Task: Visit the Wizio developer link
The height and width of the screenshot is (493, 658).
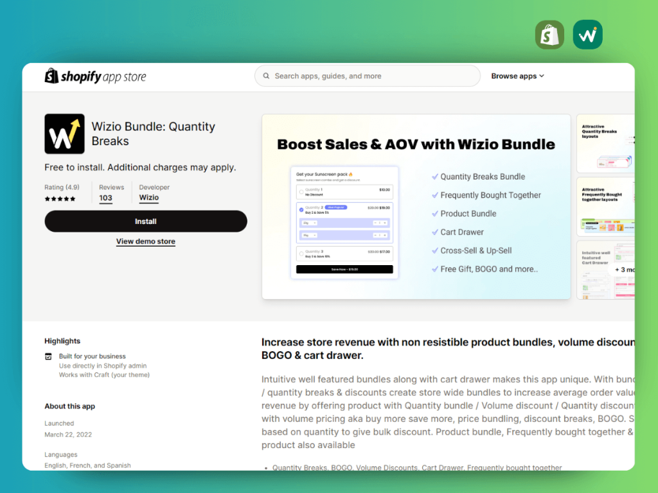Action: click(x=149, y=198)
